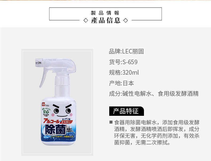Click the black 产品特征 label
The image size is (211, 161).
(x=127, y=111)
